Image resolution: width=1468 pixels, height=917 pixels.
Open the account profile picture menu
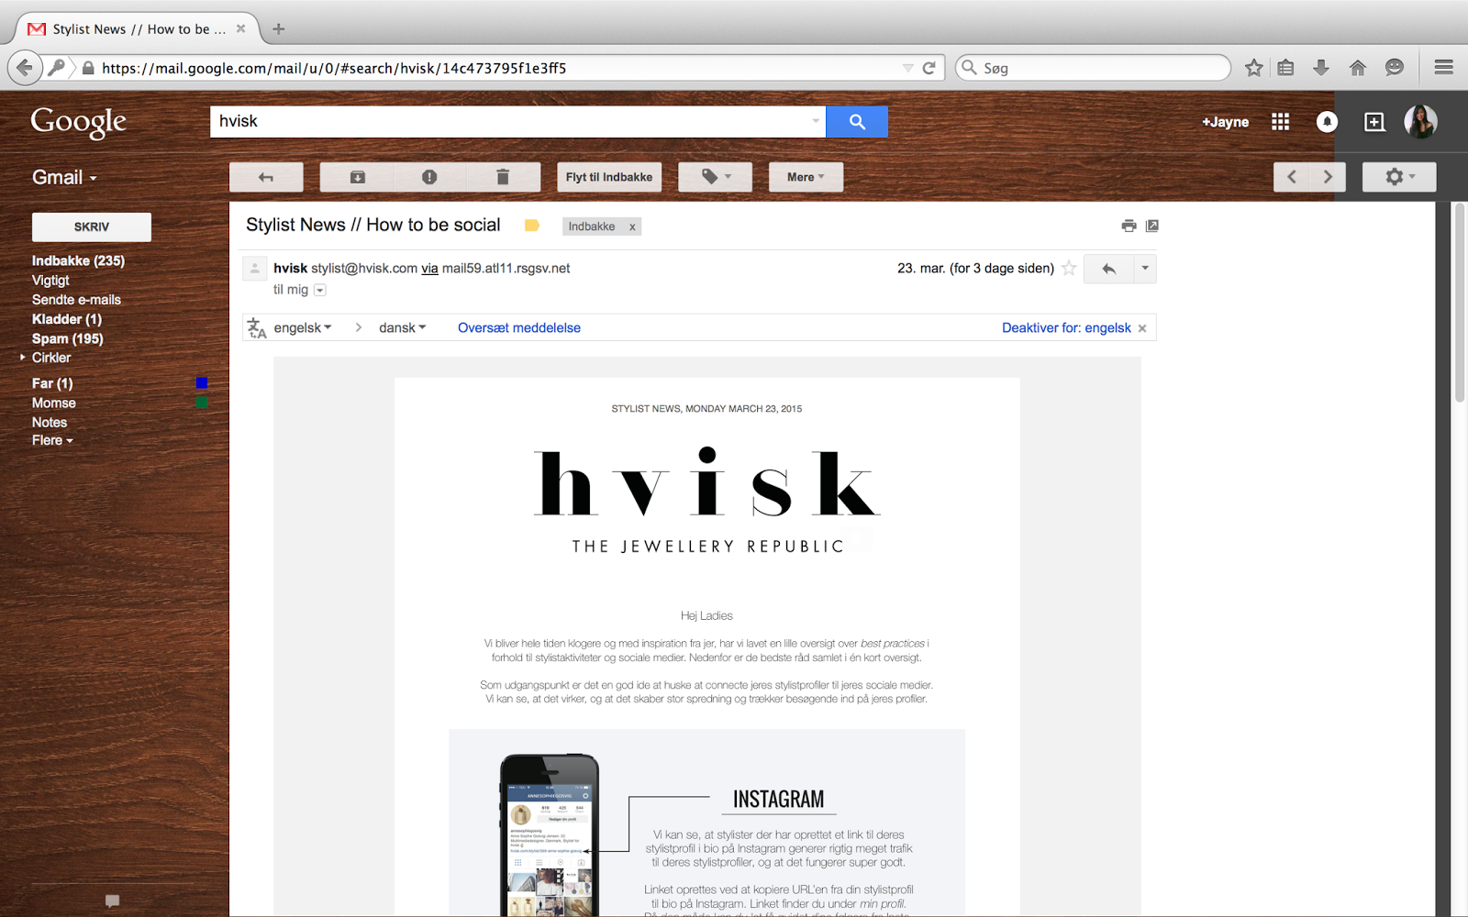[1420, 122]
